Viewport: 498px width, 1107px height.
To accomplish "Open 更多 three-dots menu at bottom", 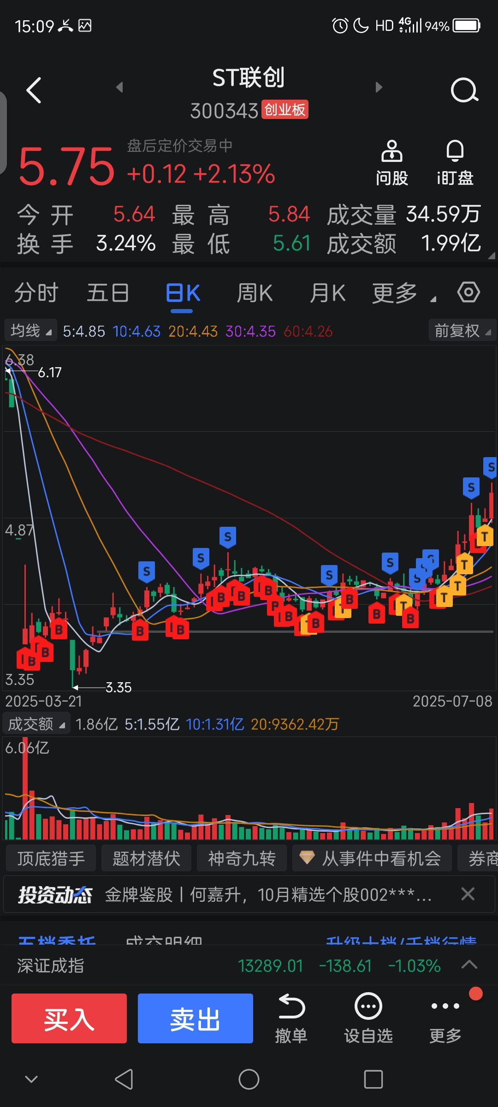I will (445, 1019).
